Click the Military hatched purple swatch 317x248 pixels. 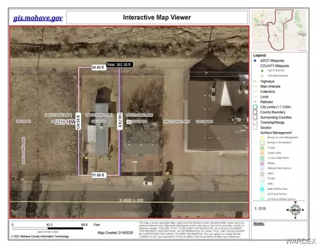(262, 163)
